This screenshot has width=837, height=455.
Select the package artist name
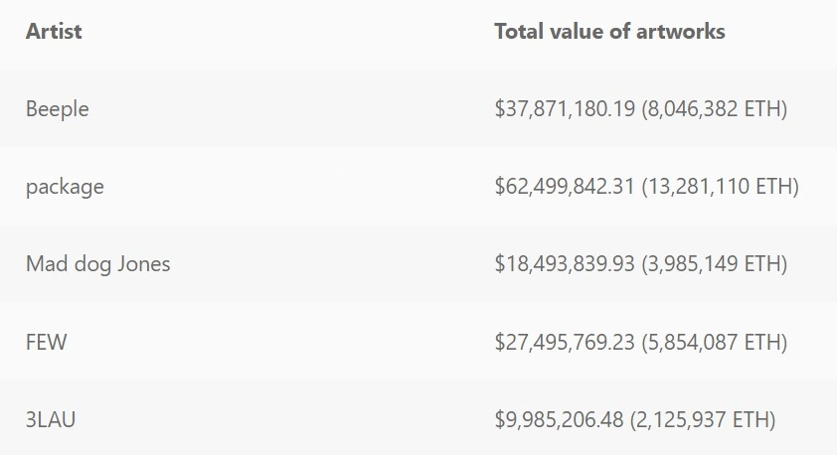coord(65,187)
